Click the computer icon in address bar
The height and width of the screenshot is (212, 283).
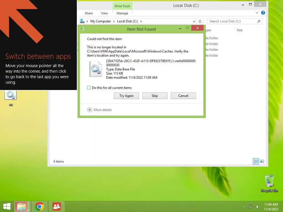click(82, 21)
